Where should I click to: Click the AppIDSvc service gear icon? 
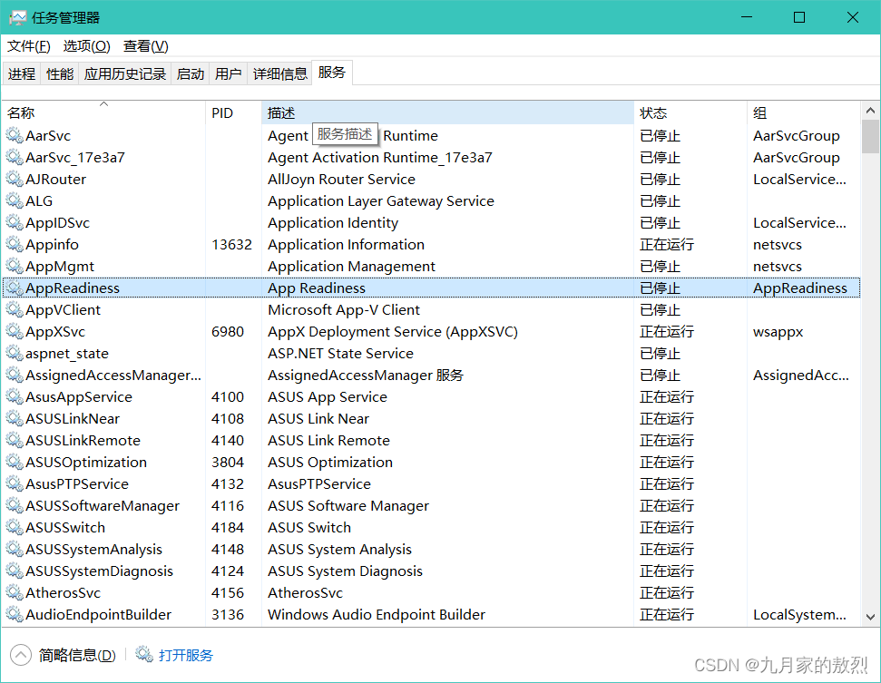coord(15,222)
